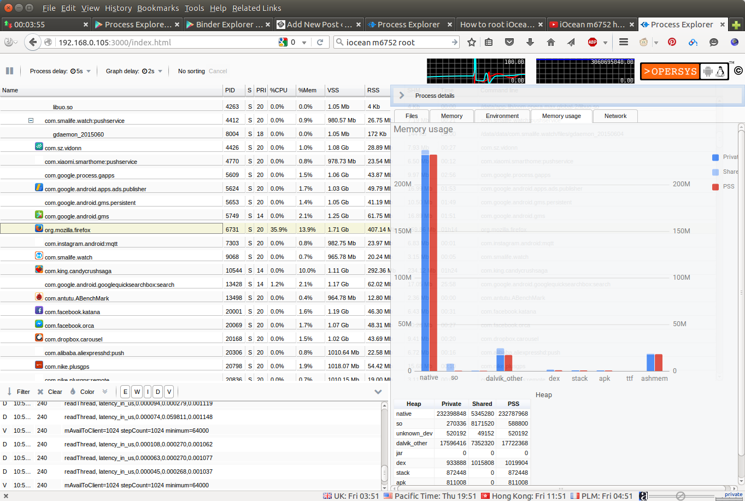Click the CPU usage graph thumbnail
Image resolution: width=745 pixels, height=501 pixels.
tap(476, 71)
